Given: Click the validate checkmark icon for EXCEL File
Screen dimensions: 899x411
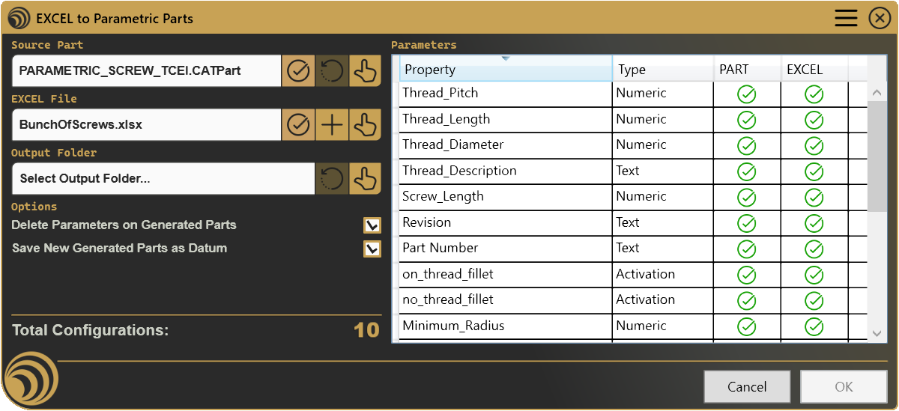Looking at the screenshot, I should tap(298, 125).
